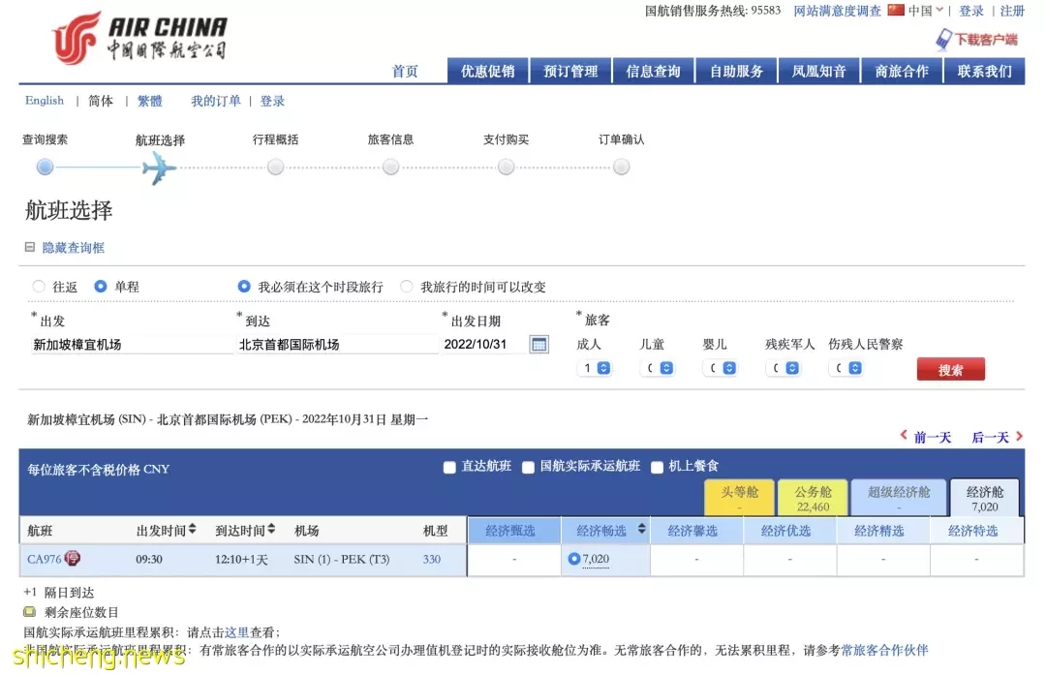Click the airplane step icon for 航班选择
Image resolution: width=1046 pixels, height=675 pixels.
coord(160,168)
